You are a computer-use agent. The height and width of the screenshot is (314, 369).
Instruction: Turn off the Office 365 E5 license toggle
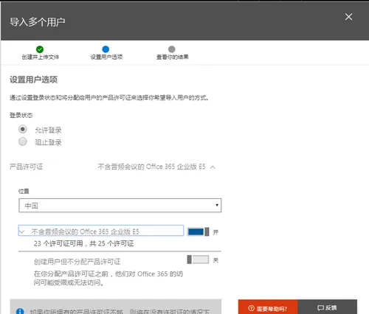point(199,231)
